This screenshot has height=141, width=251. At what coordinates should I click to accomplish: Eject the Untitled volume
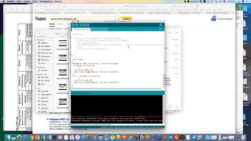pos(52,70)
